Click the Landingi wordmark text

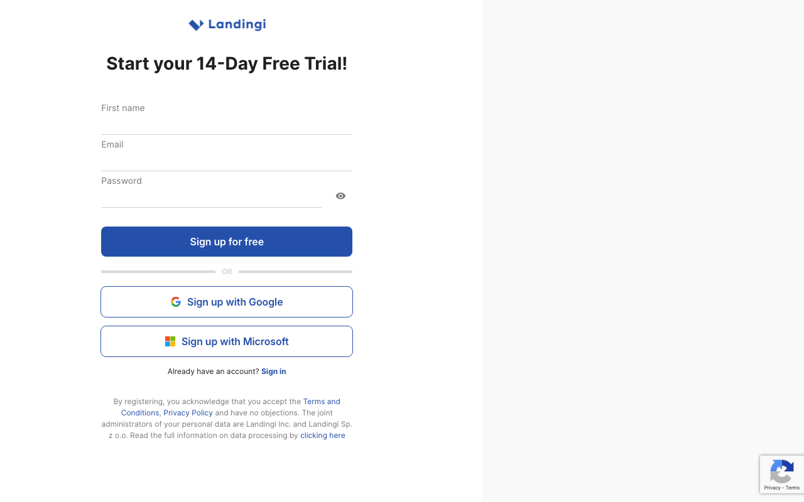[237, 24]
